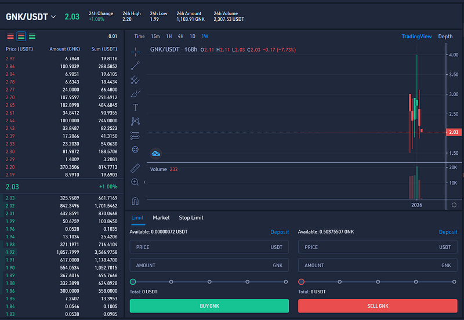Open the emoji icons tool
The image size is (464, 320).
(x=135, y=149)
